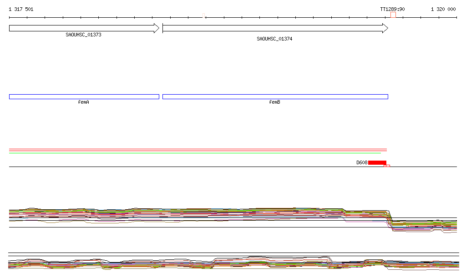Viewport: 466px width, 278px height.
Task: Click the femA gene name label
Action: click(x=84, y=102)
